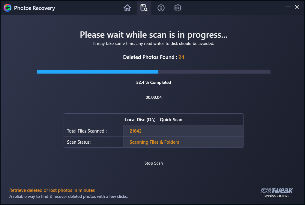Image resolution: width=305 pixels, height=205 pixels.
Task: Click the elapsed time 00:00:04
Action: pos(154,97)
